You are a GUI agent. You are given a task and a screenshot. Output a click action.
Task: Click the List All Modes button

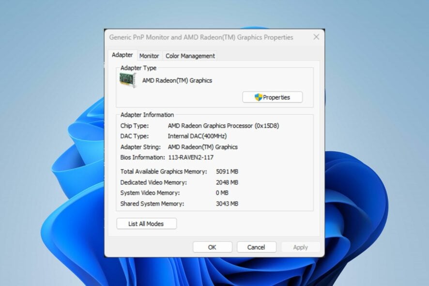[147, 224]
